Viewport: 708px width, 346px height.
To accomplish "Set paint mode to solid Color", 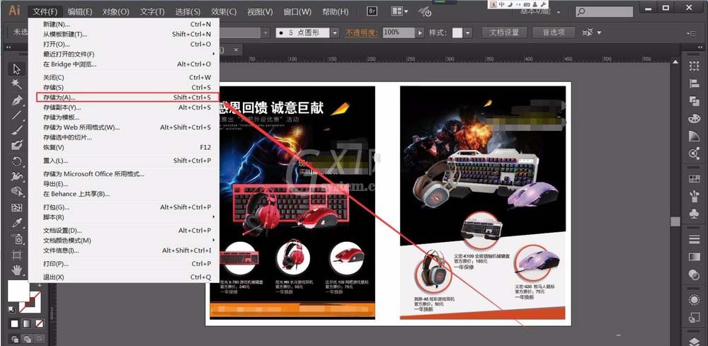I will (15, 324).
